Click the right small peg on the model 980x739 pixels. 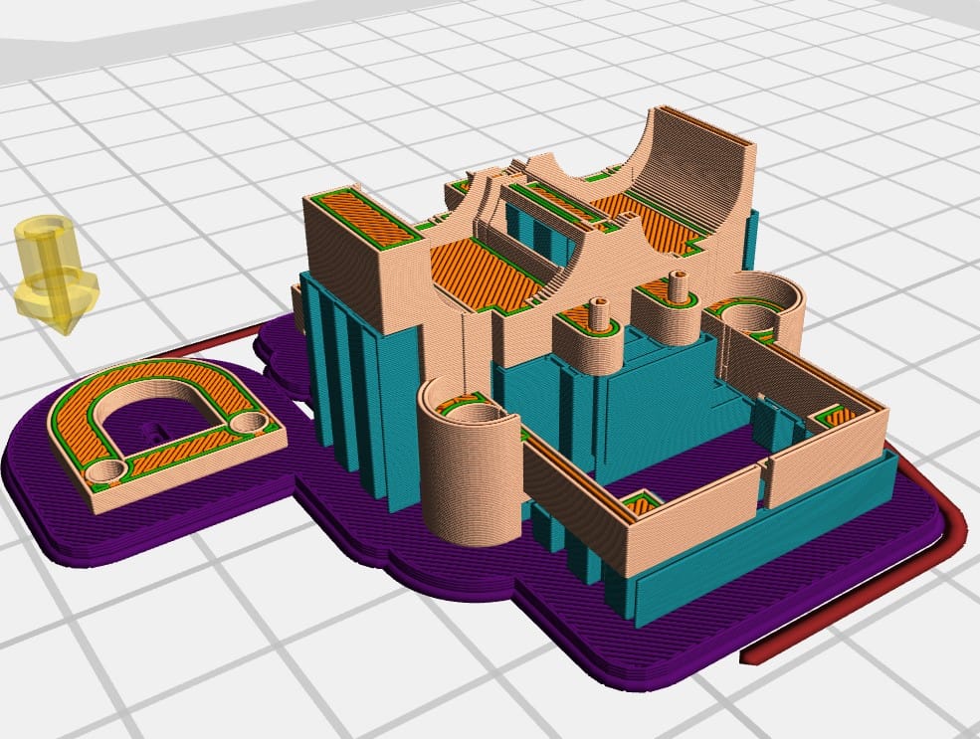[x=680, y=285]
